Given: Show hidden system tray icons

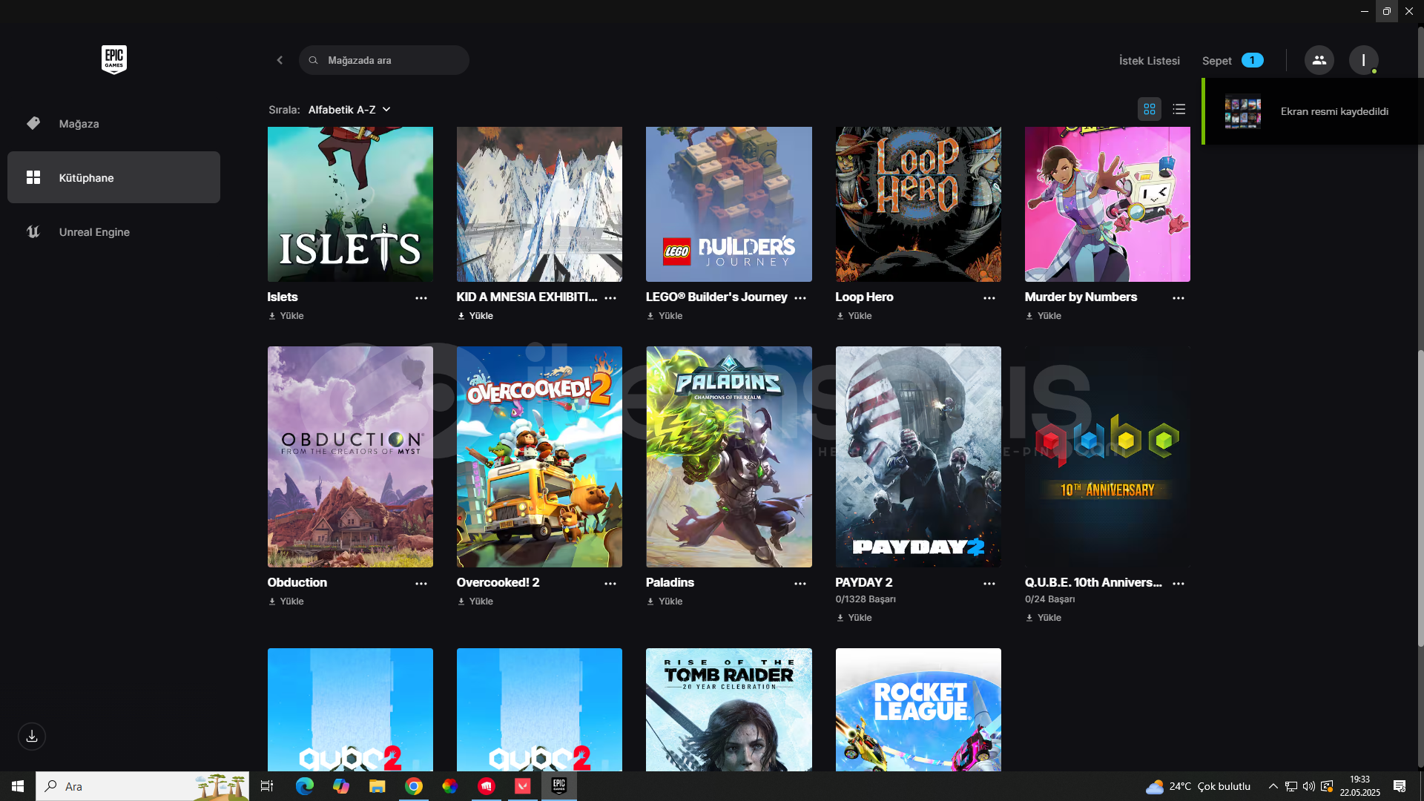Looking at the screenshot, I should pos(1273,786).
